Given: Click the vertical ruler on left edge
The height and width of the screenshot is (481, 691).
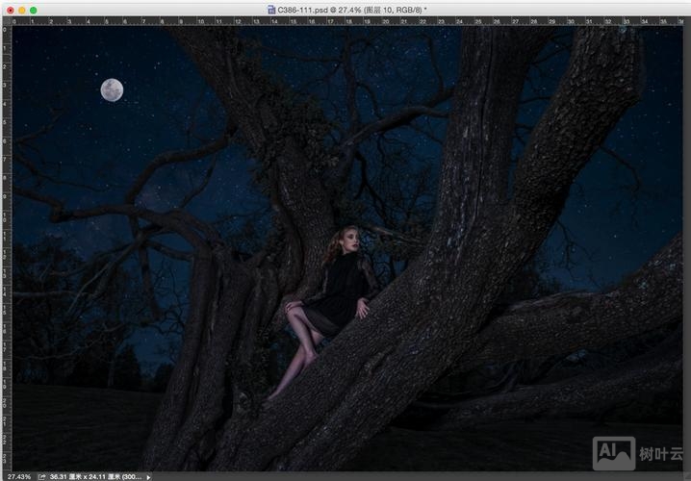Looking at the screenshot, I should click(4, 240).
